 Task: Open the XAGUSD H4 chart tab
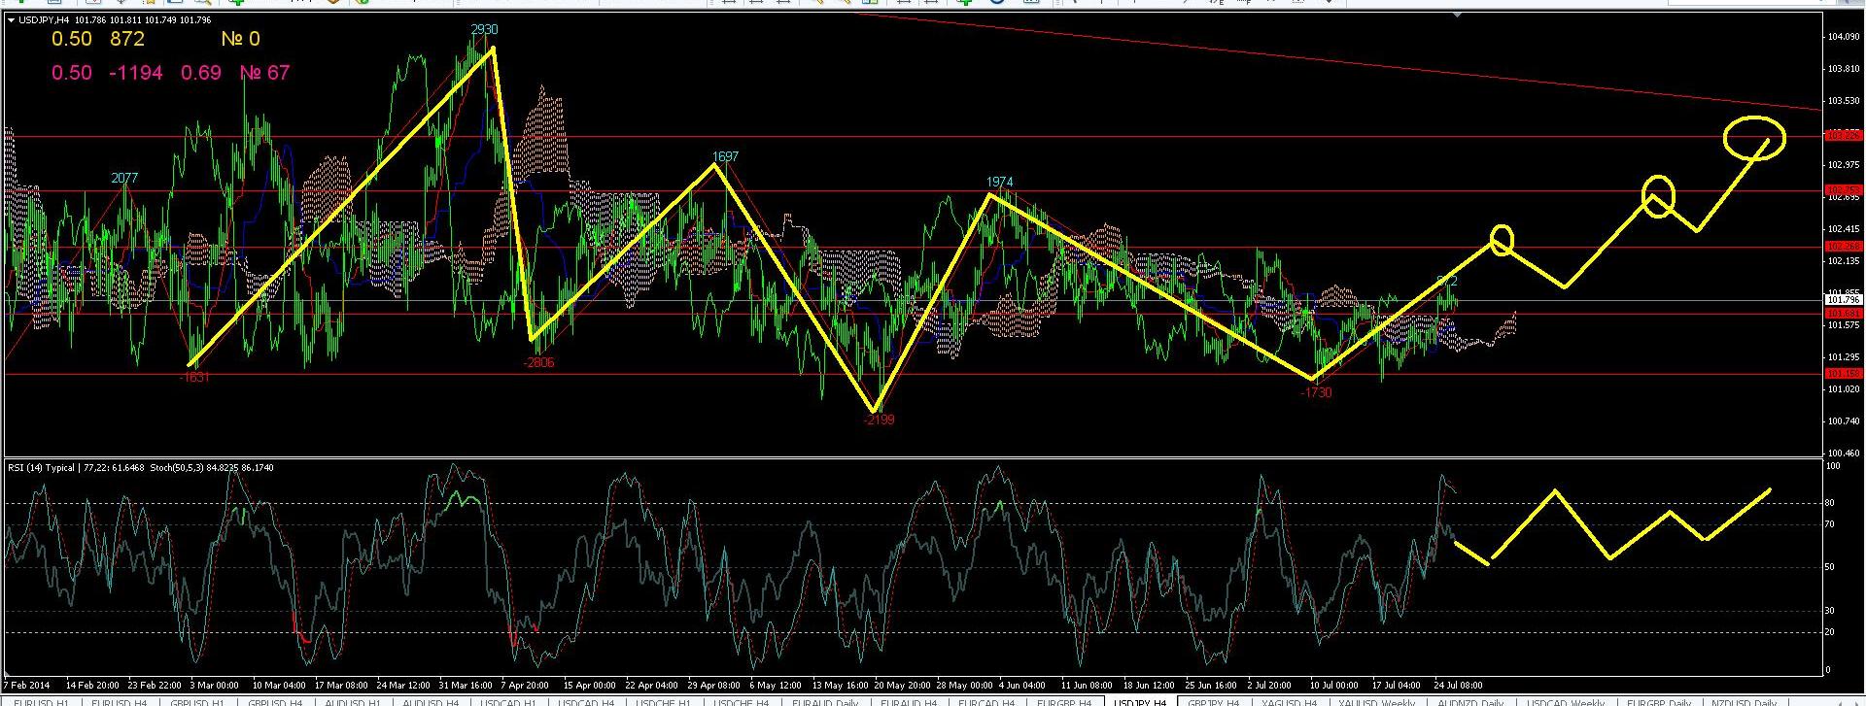point(1289,701)
